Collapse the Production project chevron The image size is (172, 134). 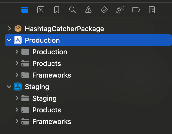(x=9, y=40)
